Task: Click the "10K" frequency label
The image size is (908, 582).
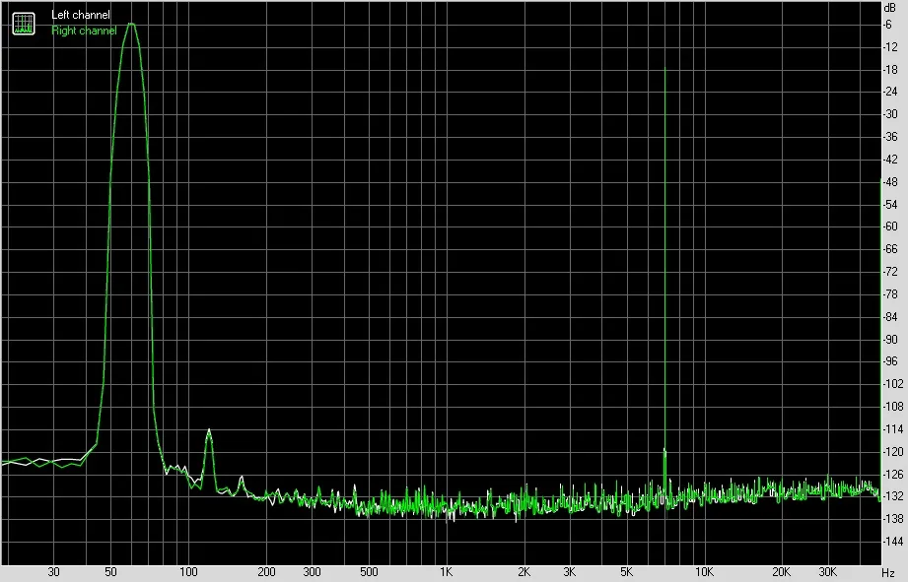Action: coord(704,572)
